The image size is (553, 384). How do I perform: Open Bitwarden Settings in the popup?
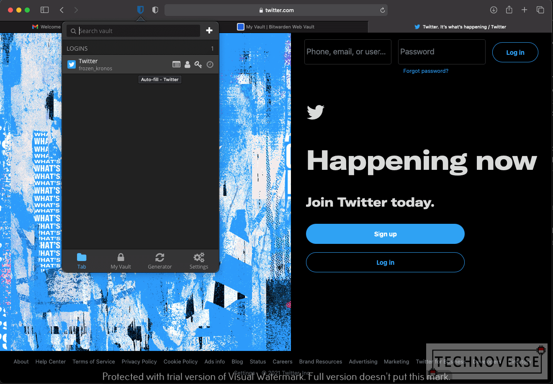pos(199,261)
